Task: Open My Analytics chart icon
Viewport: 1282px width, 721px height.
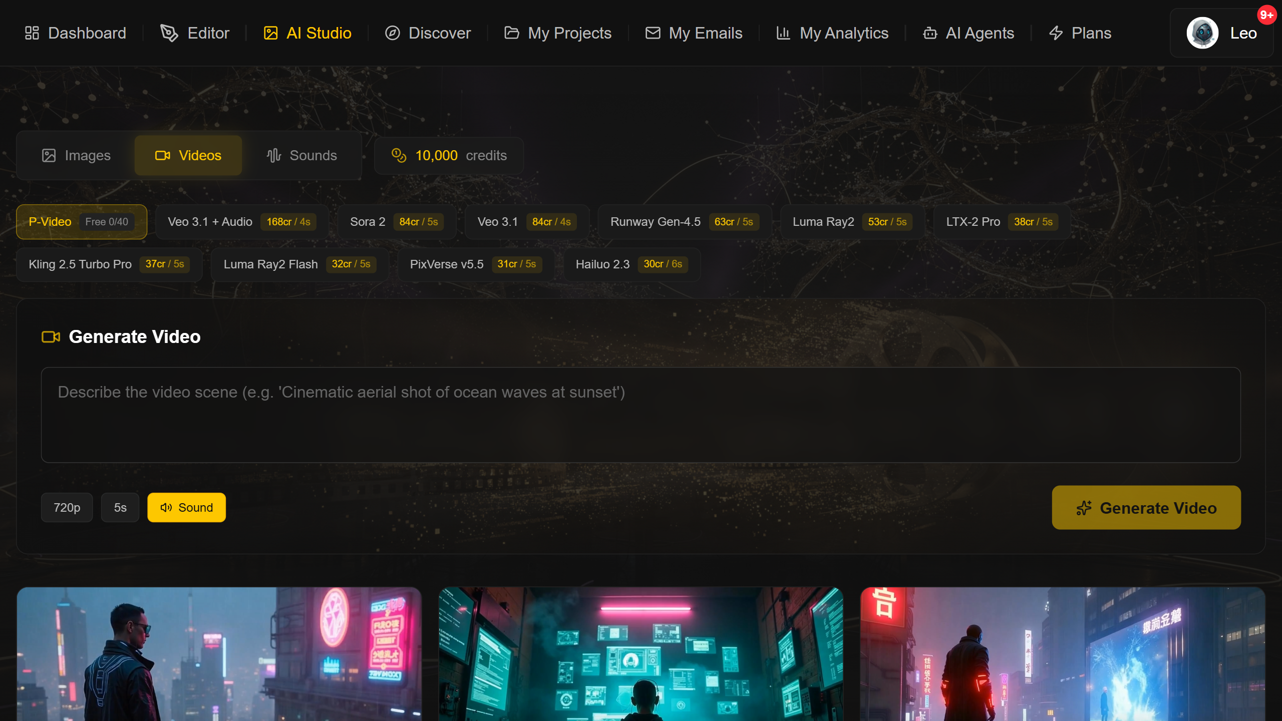Action: coord(783,33)
